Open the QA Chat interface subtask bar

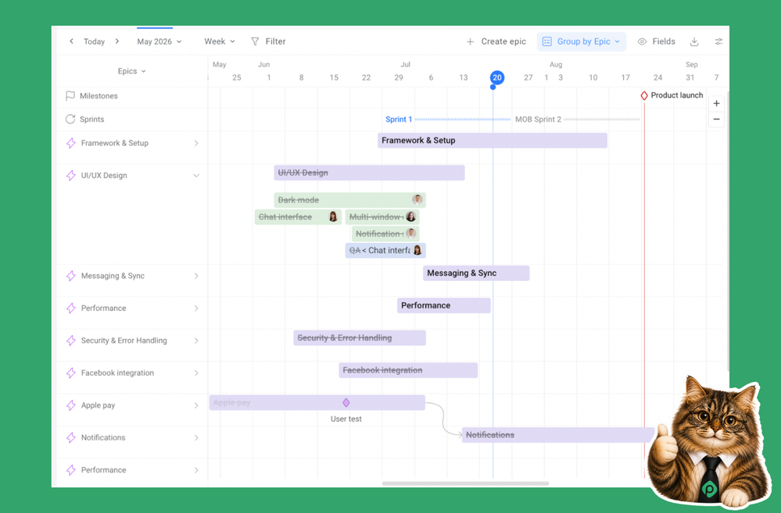pos(385,251)
